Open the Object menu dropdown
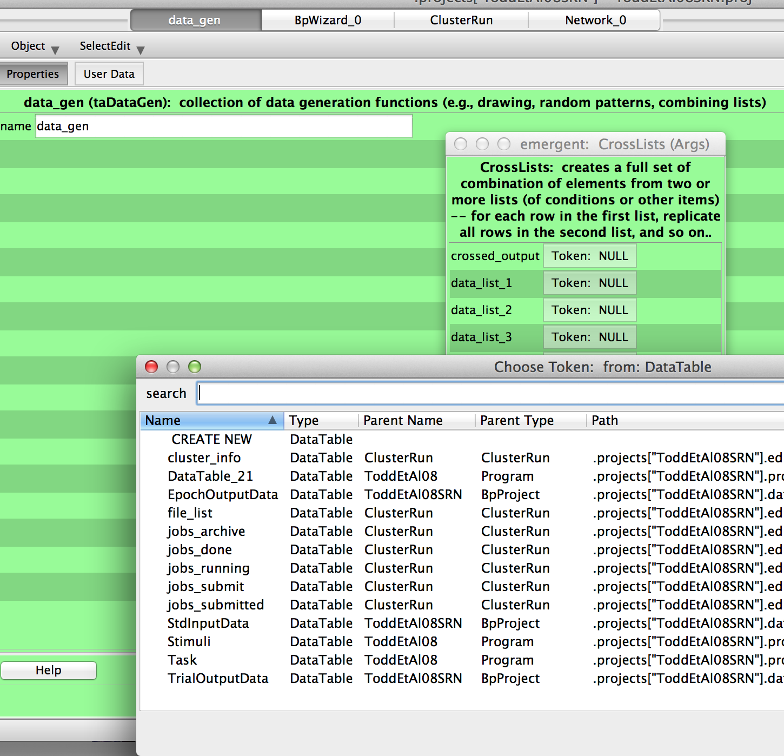 35,47
